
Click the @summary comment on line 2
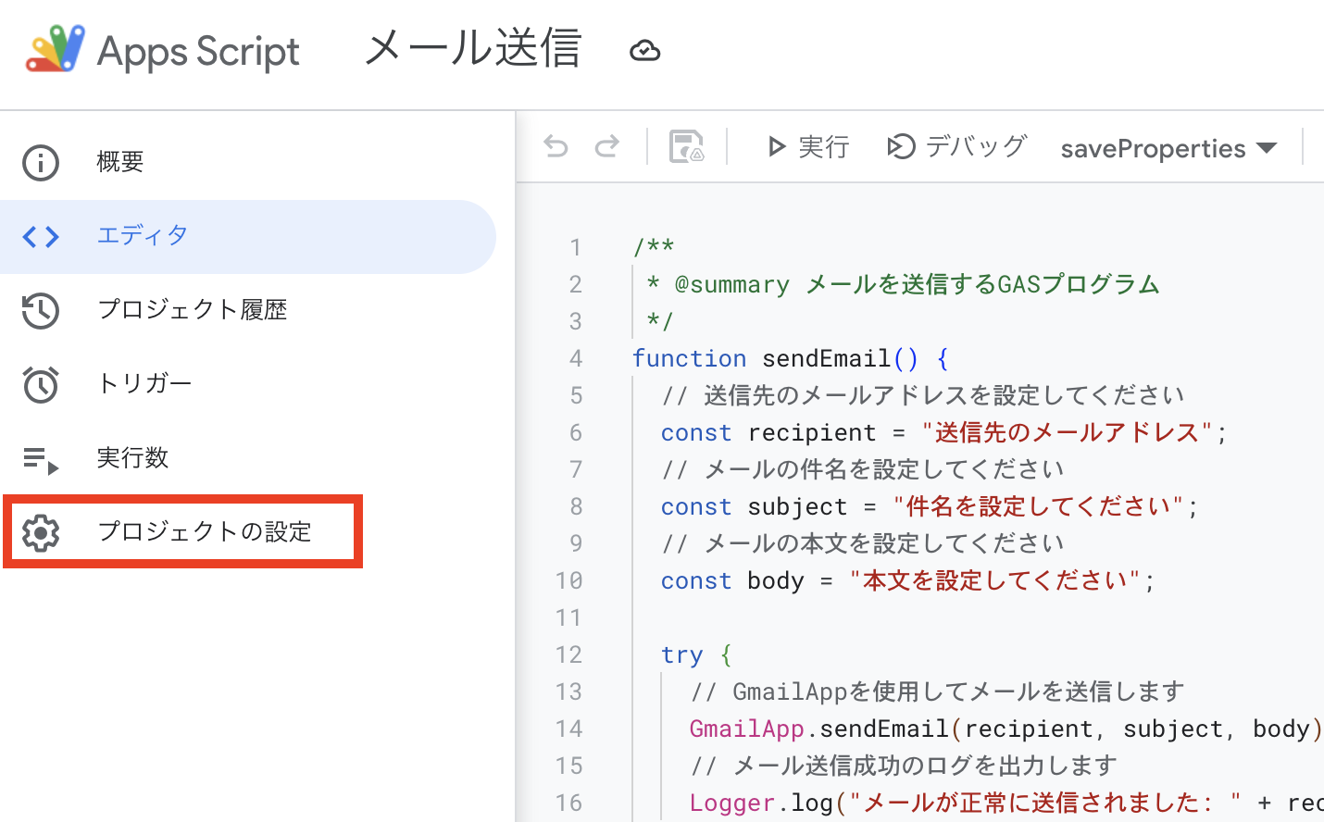[x=903, y=284]
